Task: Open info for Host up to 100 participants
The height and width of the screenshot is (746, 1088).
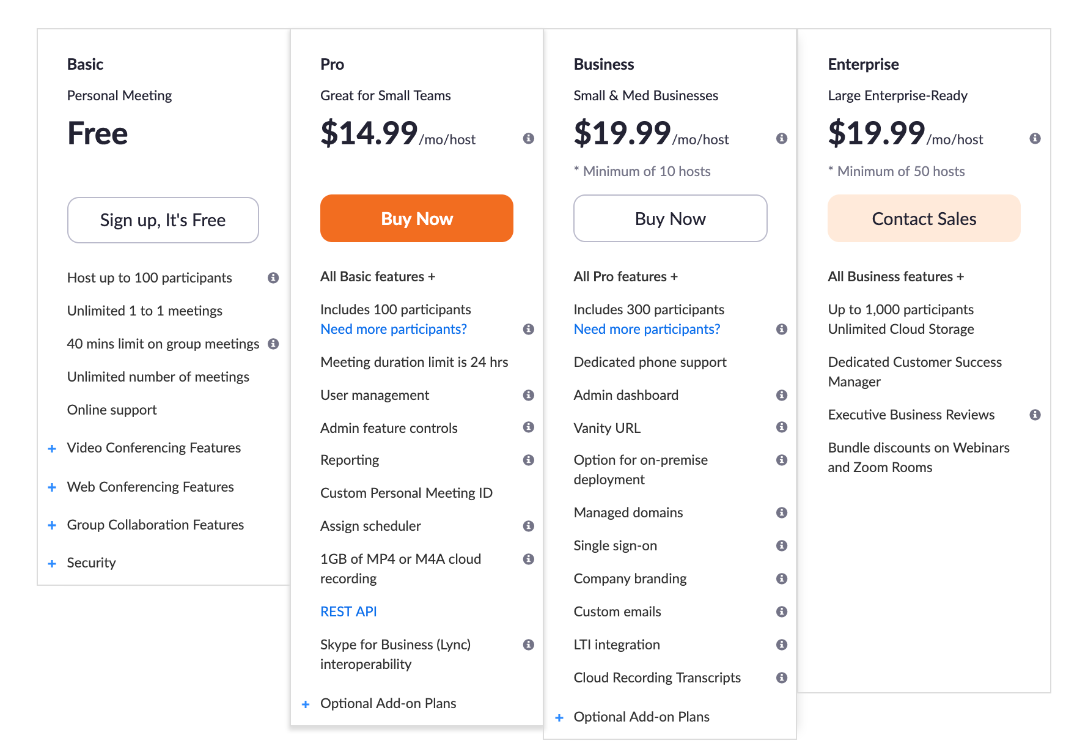Action: coord(274,278)
